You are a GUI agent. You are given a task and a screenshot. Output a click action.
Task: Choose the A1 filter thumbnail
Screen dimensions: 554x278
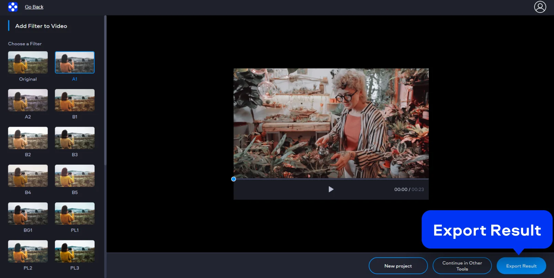pos(75,62)
